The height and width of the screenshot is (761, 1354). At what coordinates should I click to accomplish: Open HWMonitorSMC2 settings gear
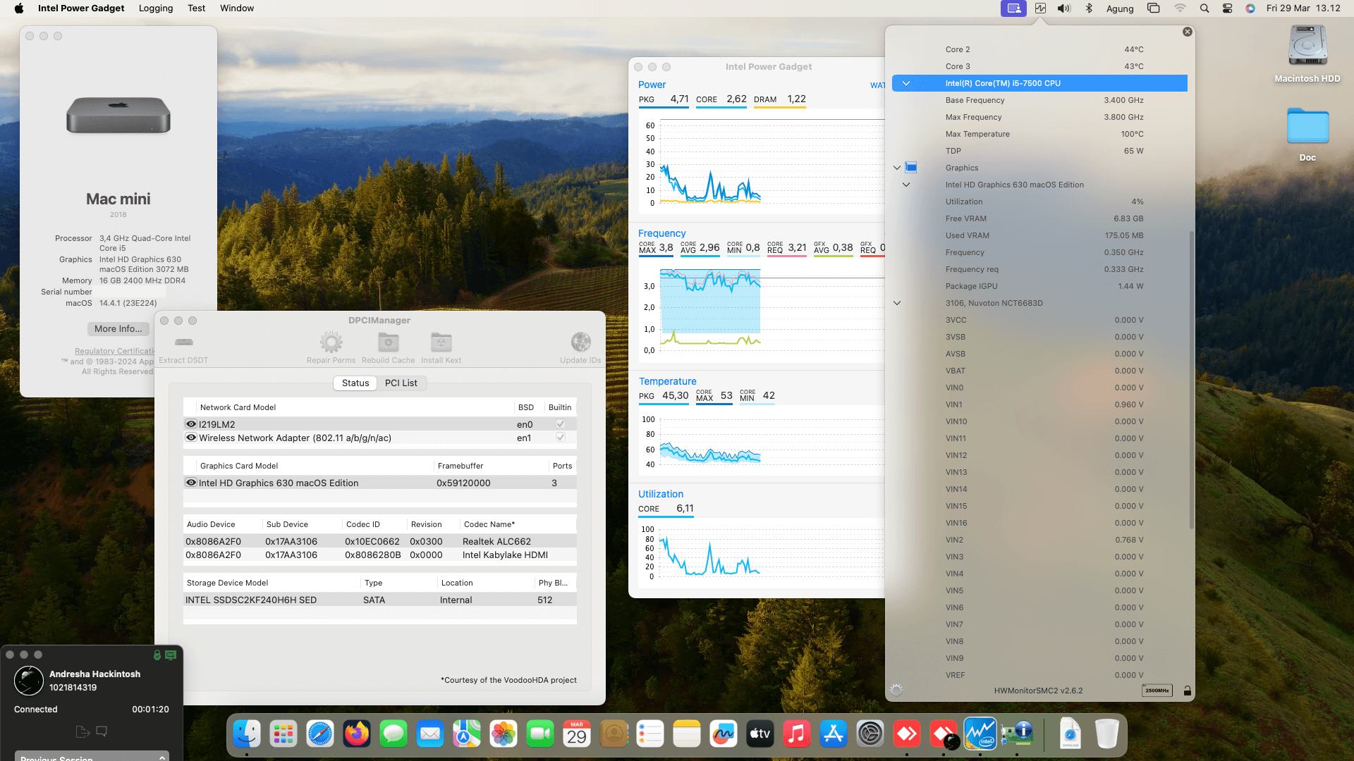point(896,691)
